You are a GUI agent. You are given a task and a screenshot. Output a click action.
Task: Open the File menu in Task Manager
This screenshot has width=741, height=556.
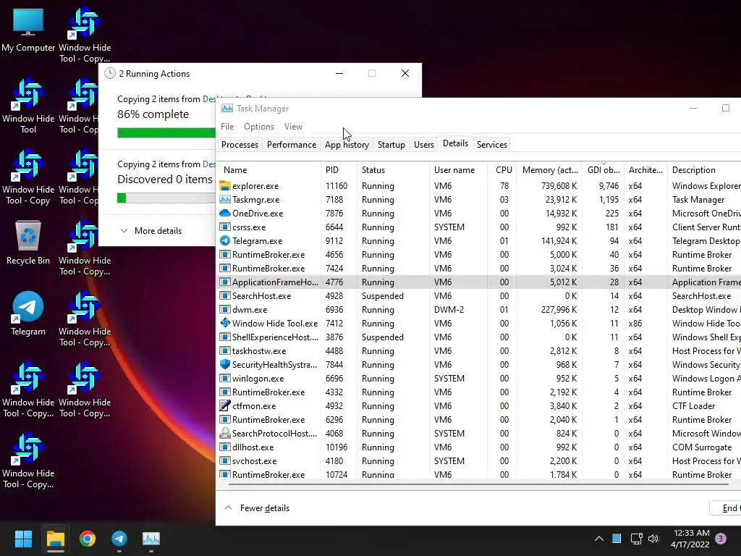[x=227, y=127]
